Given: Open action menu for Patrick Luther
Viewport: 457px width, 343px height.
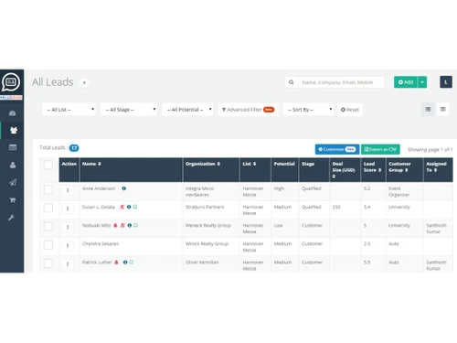Looking at the screenshot, I should [68, 264].
